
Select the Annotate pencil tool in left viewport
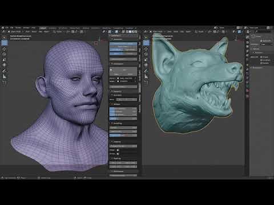pyautogui.click(x=4, y=71)
